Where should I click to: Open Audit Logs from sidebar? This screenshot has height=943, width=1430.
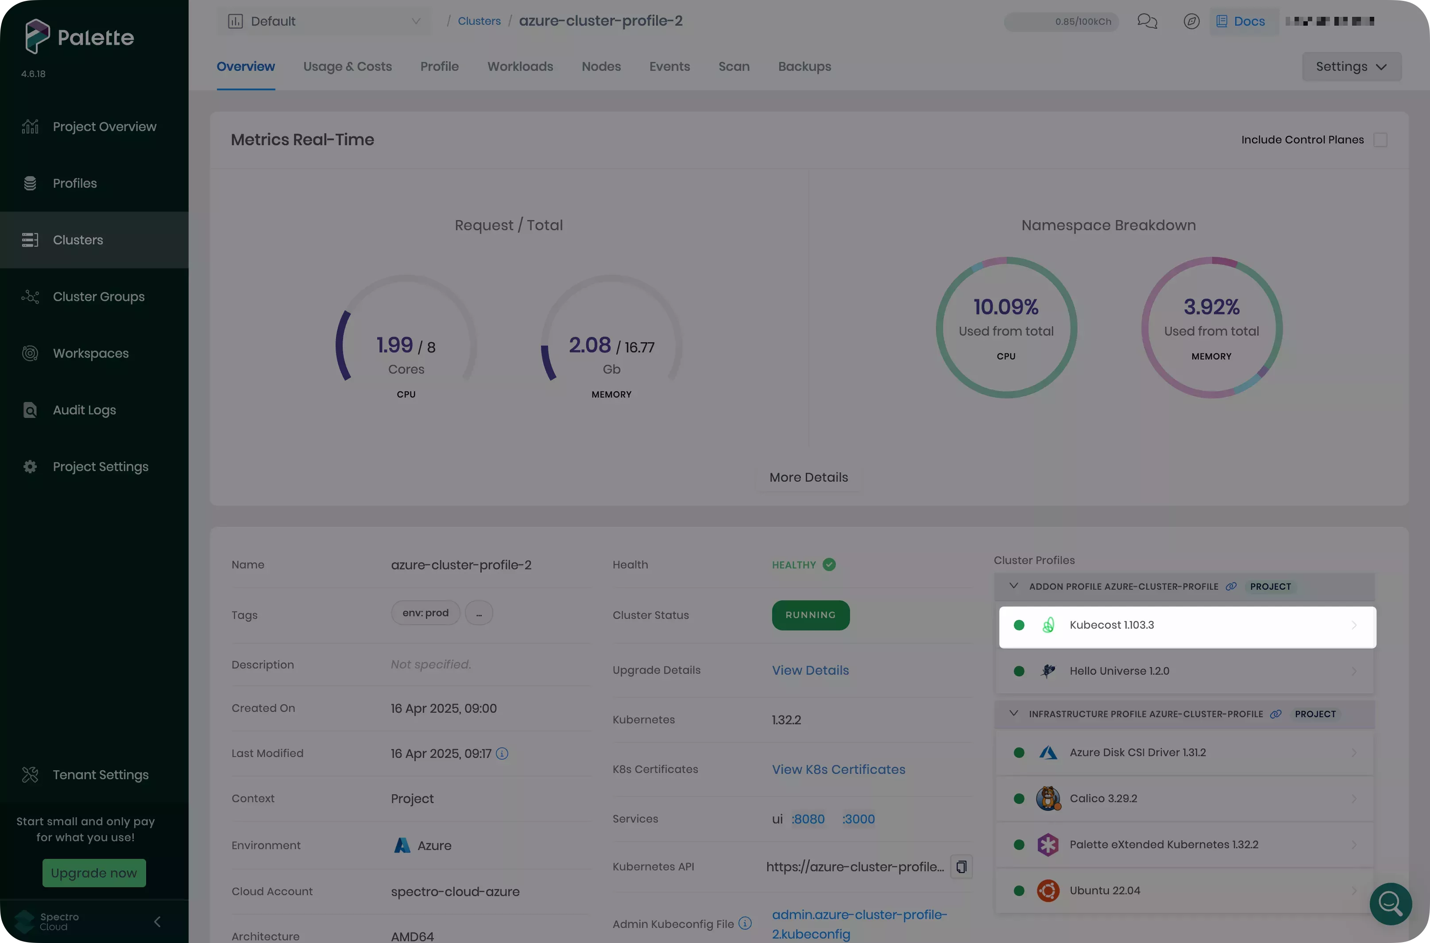[84, 410]
